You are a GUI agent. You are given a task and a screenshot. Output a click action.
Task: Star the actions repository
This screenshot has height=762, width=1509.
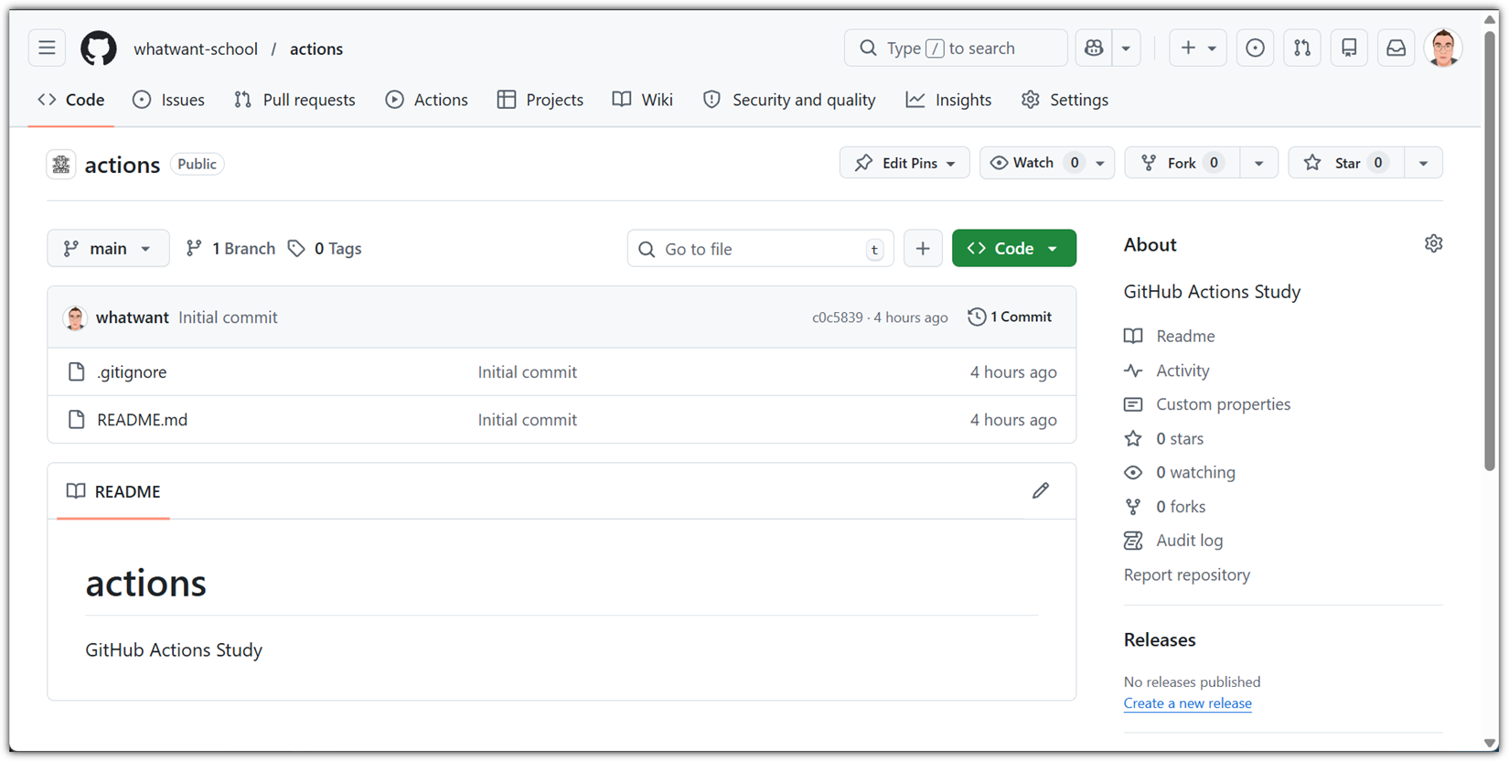(x=1346, y=163)
